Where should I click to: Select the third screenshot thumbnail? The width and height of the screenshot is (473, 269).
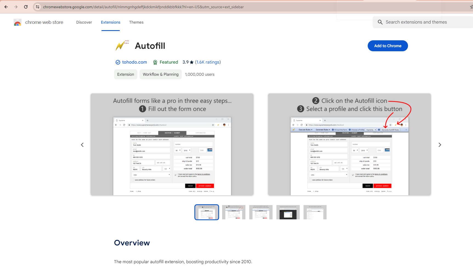[261, 212]
